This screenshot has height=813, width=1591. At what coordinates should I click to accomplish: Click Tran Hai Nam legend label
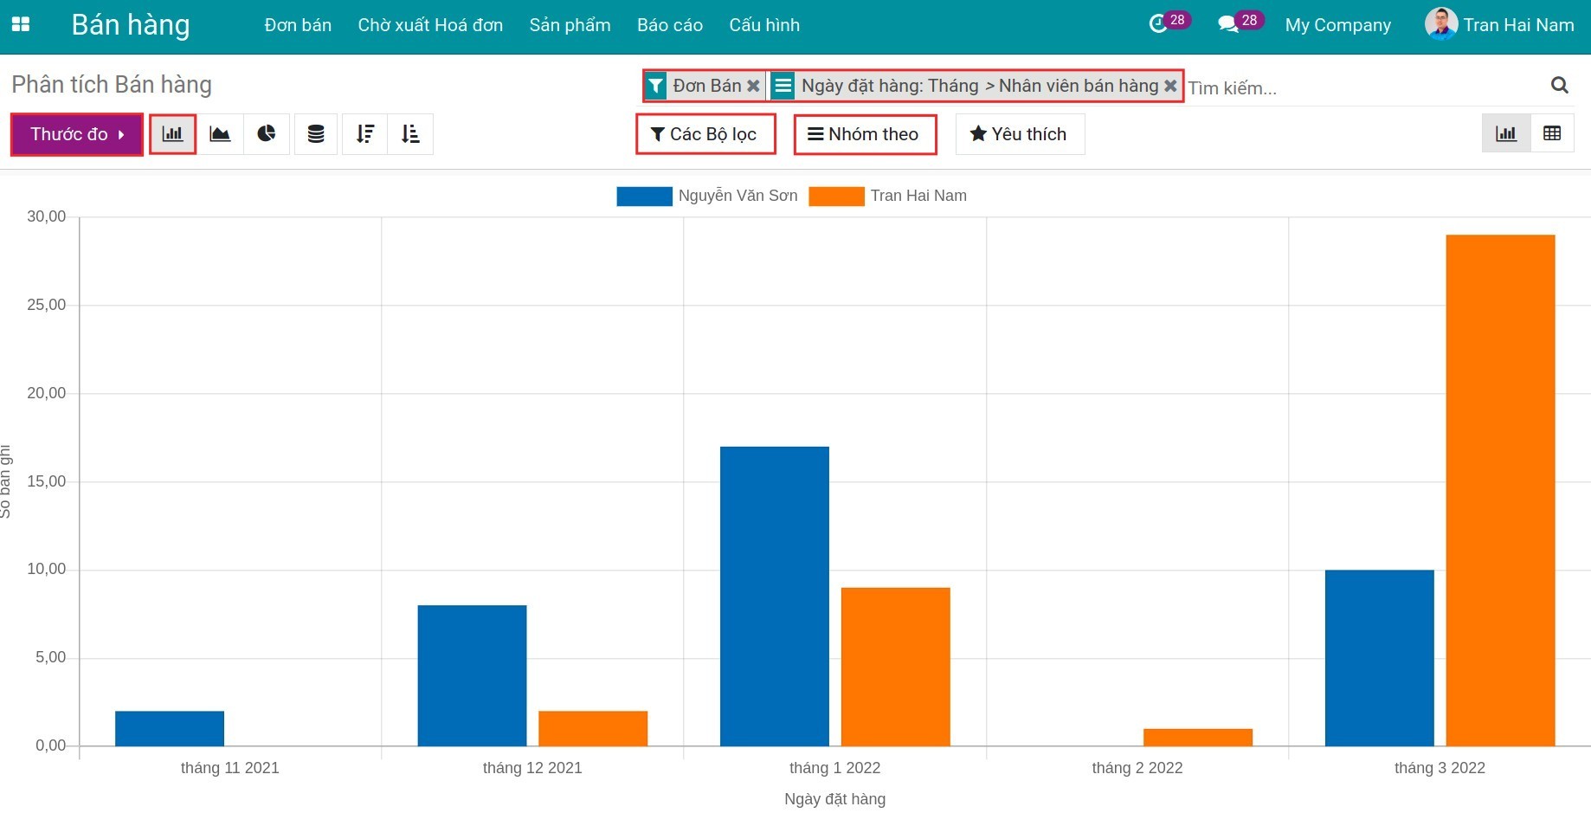pos(918,196)
